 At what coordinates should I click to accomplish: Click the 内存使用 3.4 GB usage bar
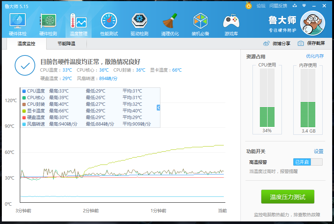pyautogui.click(x=308, y=98)
